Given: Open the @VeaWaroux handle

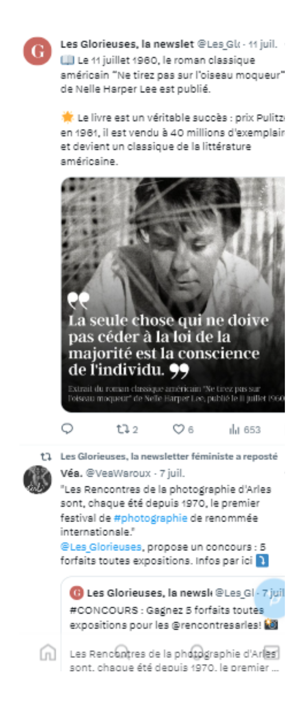Looking at the screenshot, I should click(x=118, y=473).
